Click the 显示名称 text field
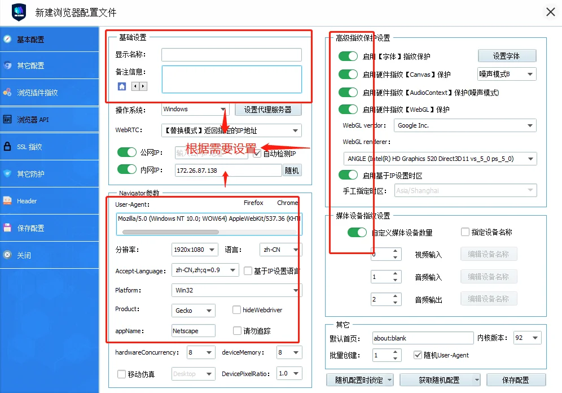 pos(231,55)
